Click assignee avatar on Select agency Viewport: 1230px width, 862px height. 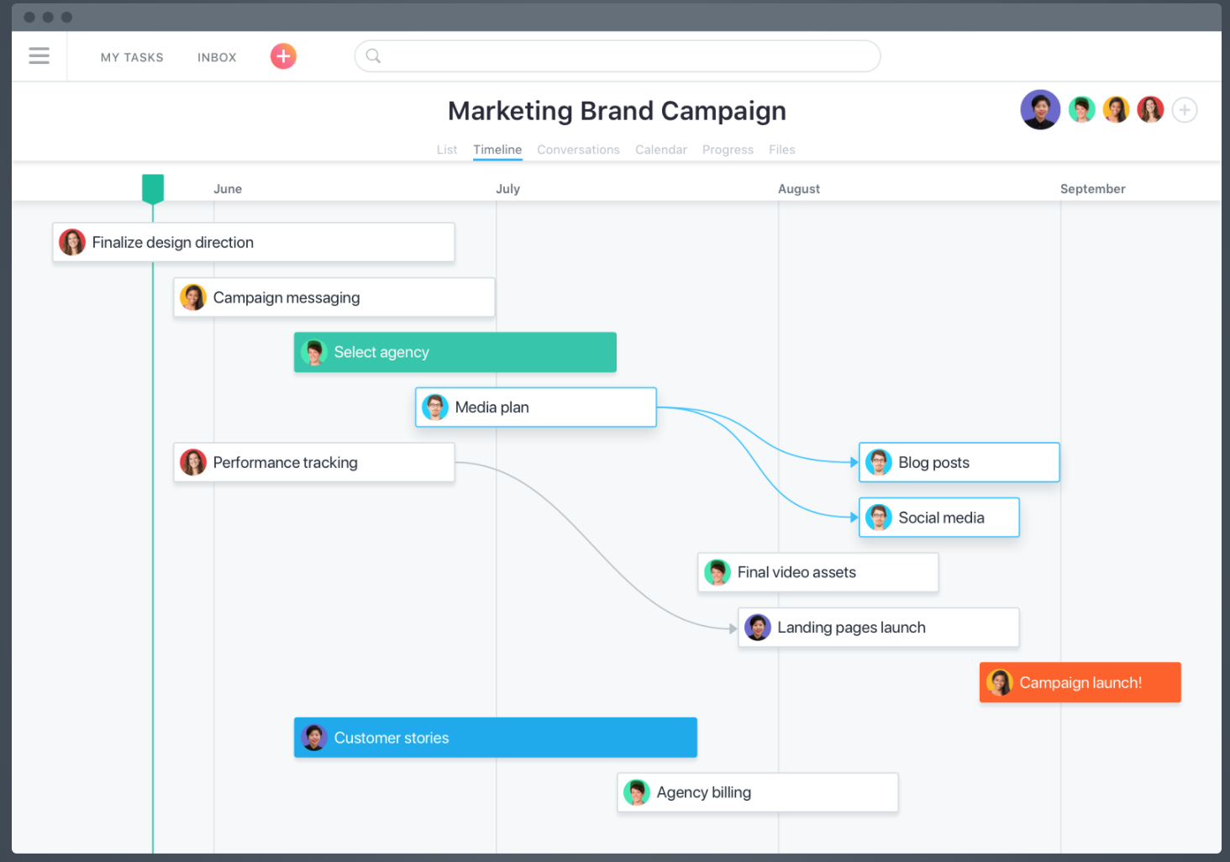[314, 352]
